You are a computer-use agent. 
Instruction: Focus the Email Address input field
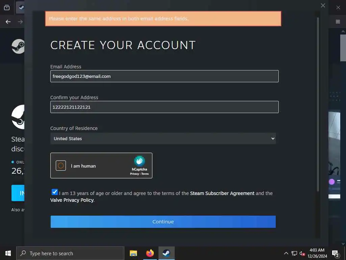[165, 76]
